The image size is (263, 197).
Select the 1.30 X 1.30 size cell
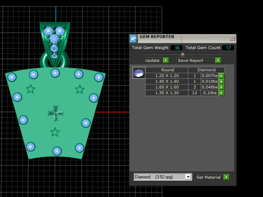(x=167, y=93)
